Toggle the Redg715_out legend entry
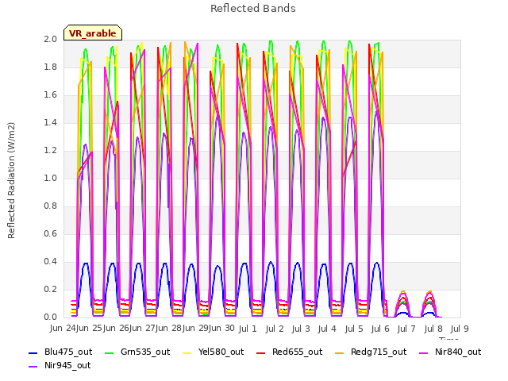This screenshot has height=381, width=508. click(371, 352)
